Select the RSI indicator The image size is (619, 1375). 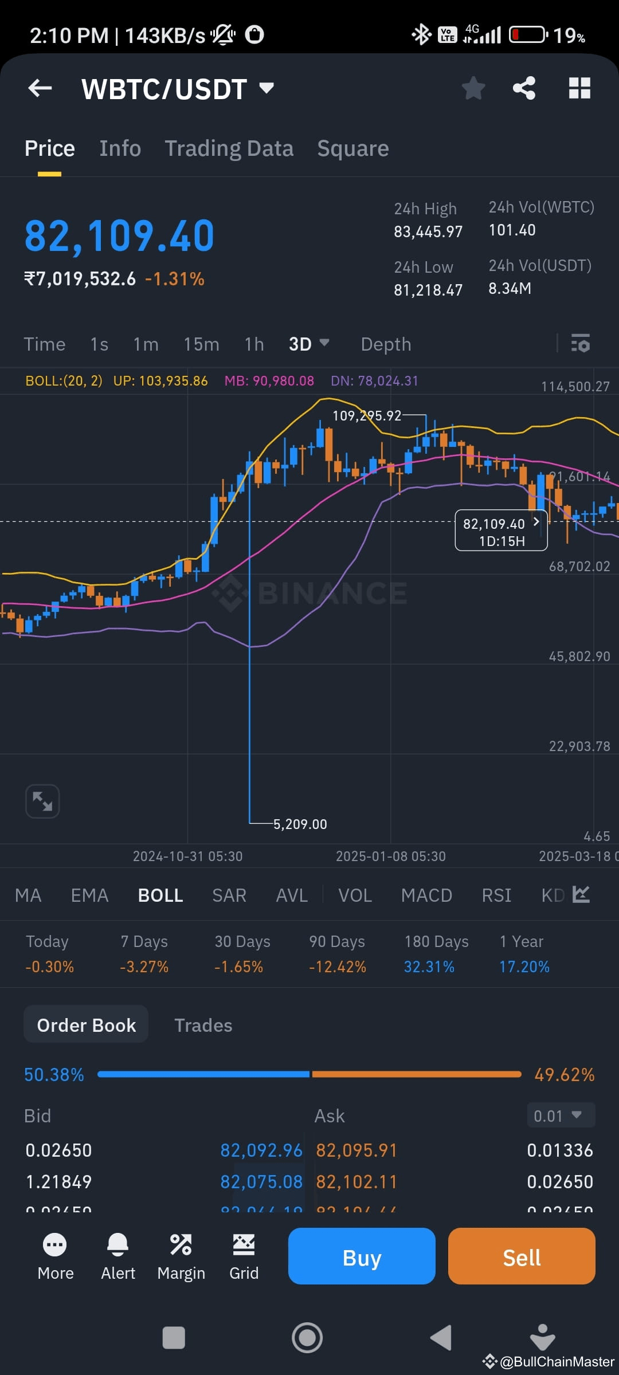(x=496, y=895)
